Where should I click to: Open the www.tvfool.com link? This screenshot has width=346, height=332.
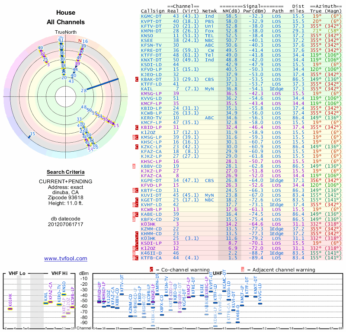tap(66, 259)
